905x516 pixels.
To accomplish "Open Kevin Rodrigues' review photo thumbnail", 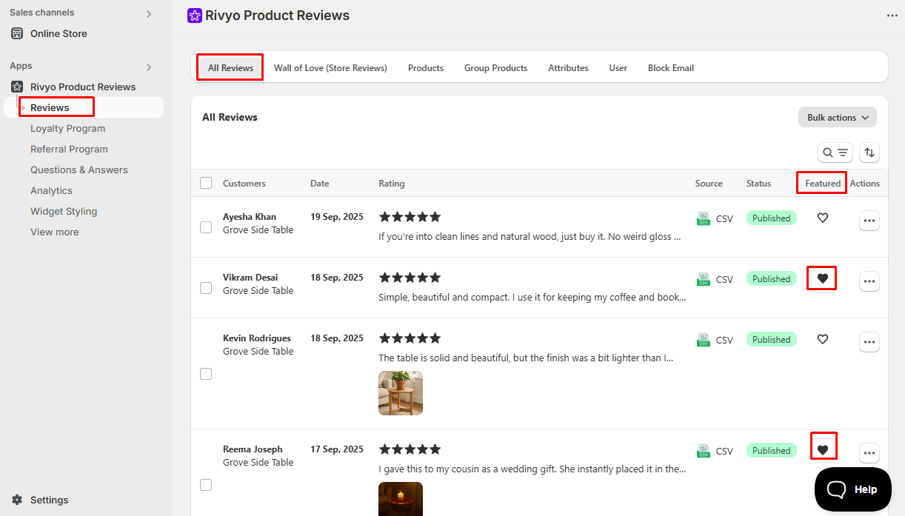I will (x=401, y=393).
